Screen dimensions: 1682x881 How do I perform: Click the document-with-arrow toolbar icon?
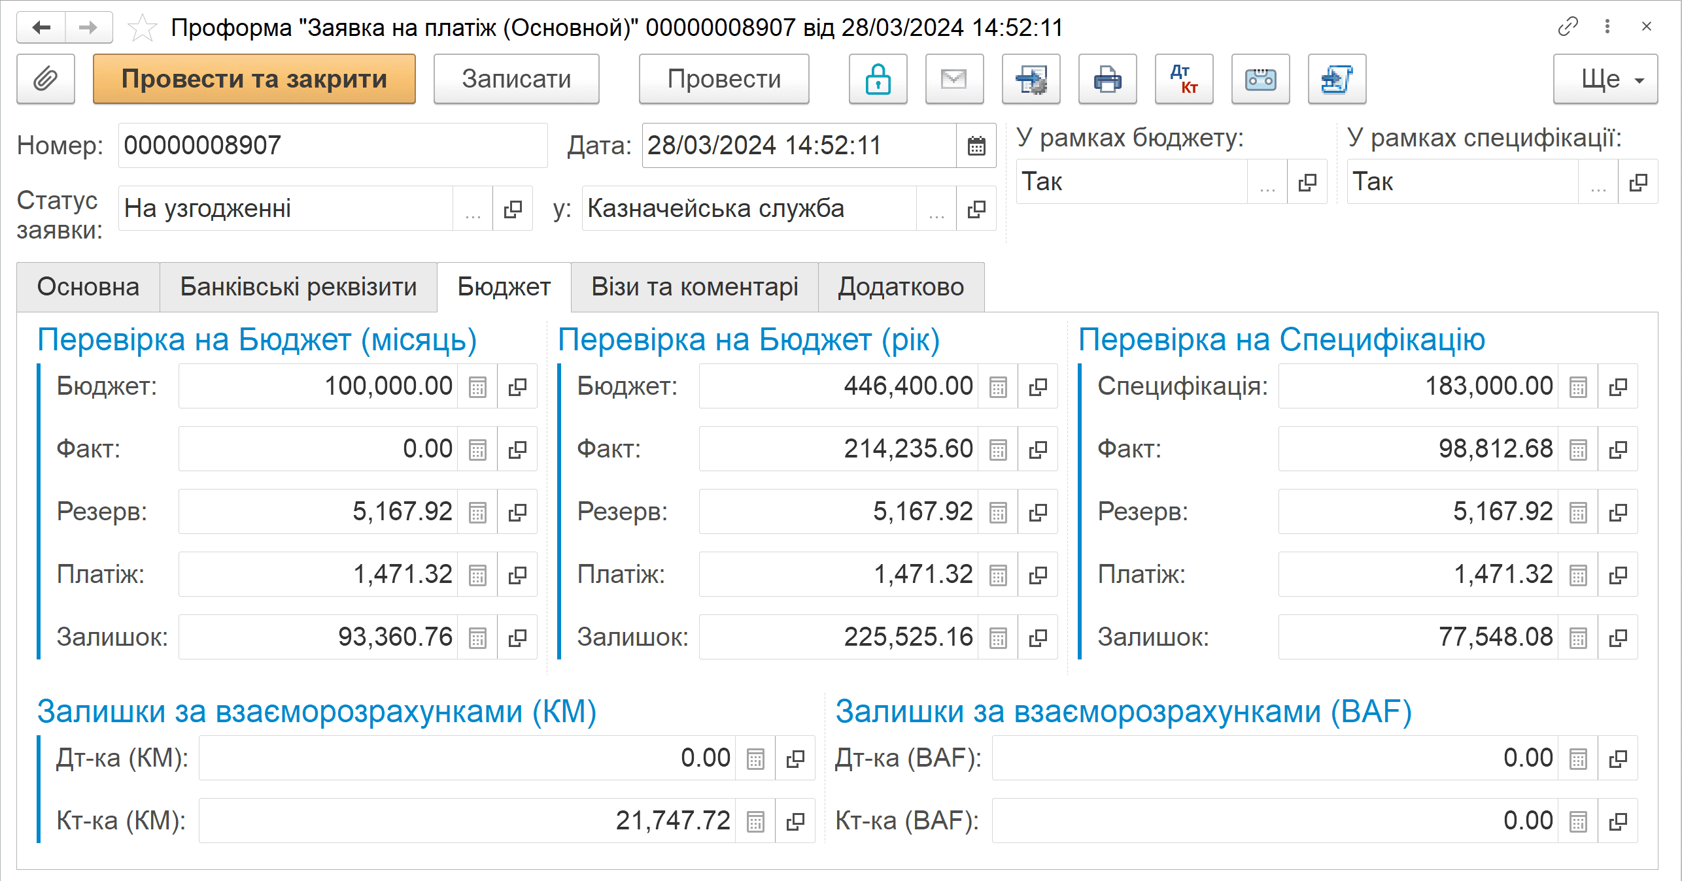pos(1337,79)
